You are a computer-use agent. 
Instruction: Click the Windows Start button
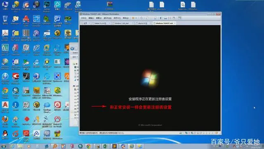pos(4,146)
